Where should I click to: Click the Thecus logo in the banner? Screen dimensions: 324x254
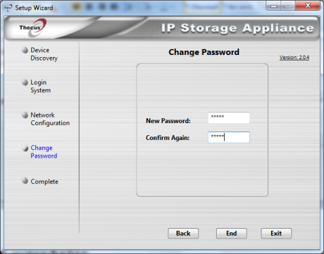pos(32,28)
